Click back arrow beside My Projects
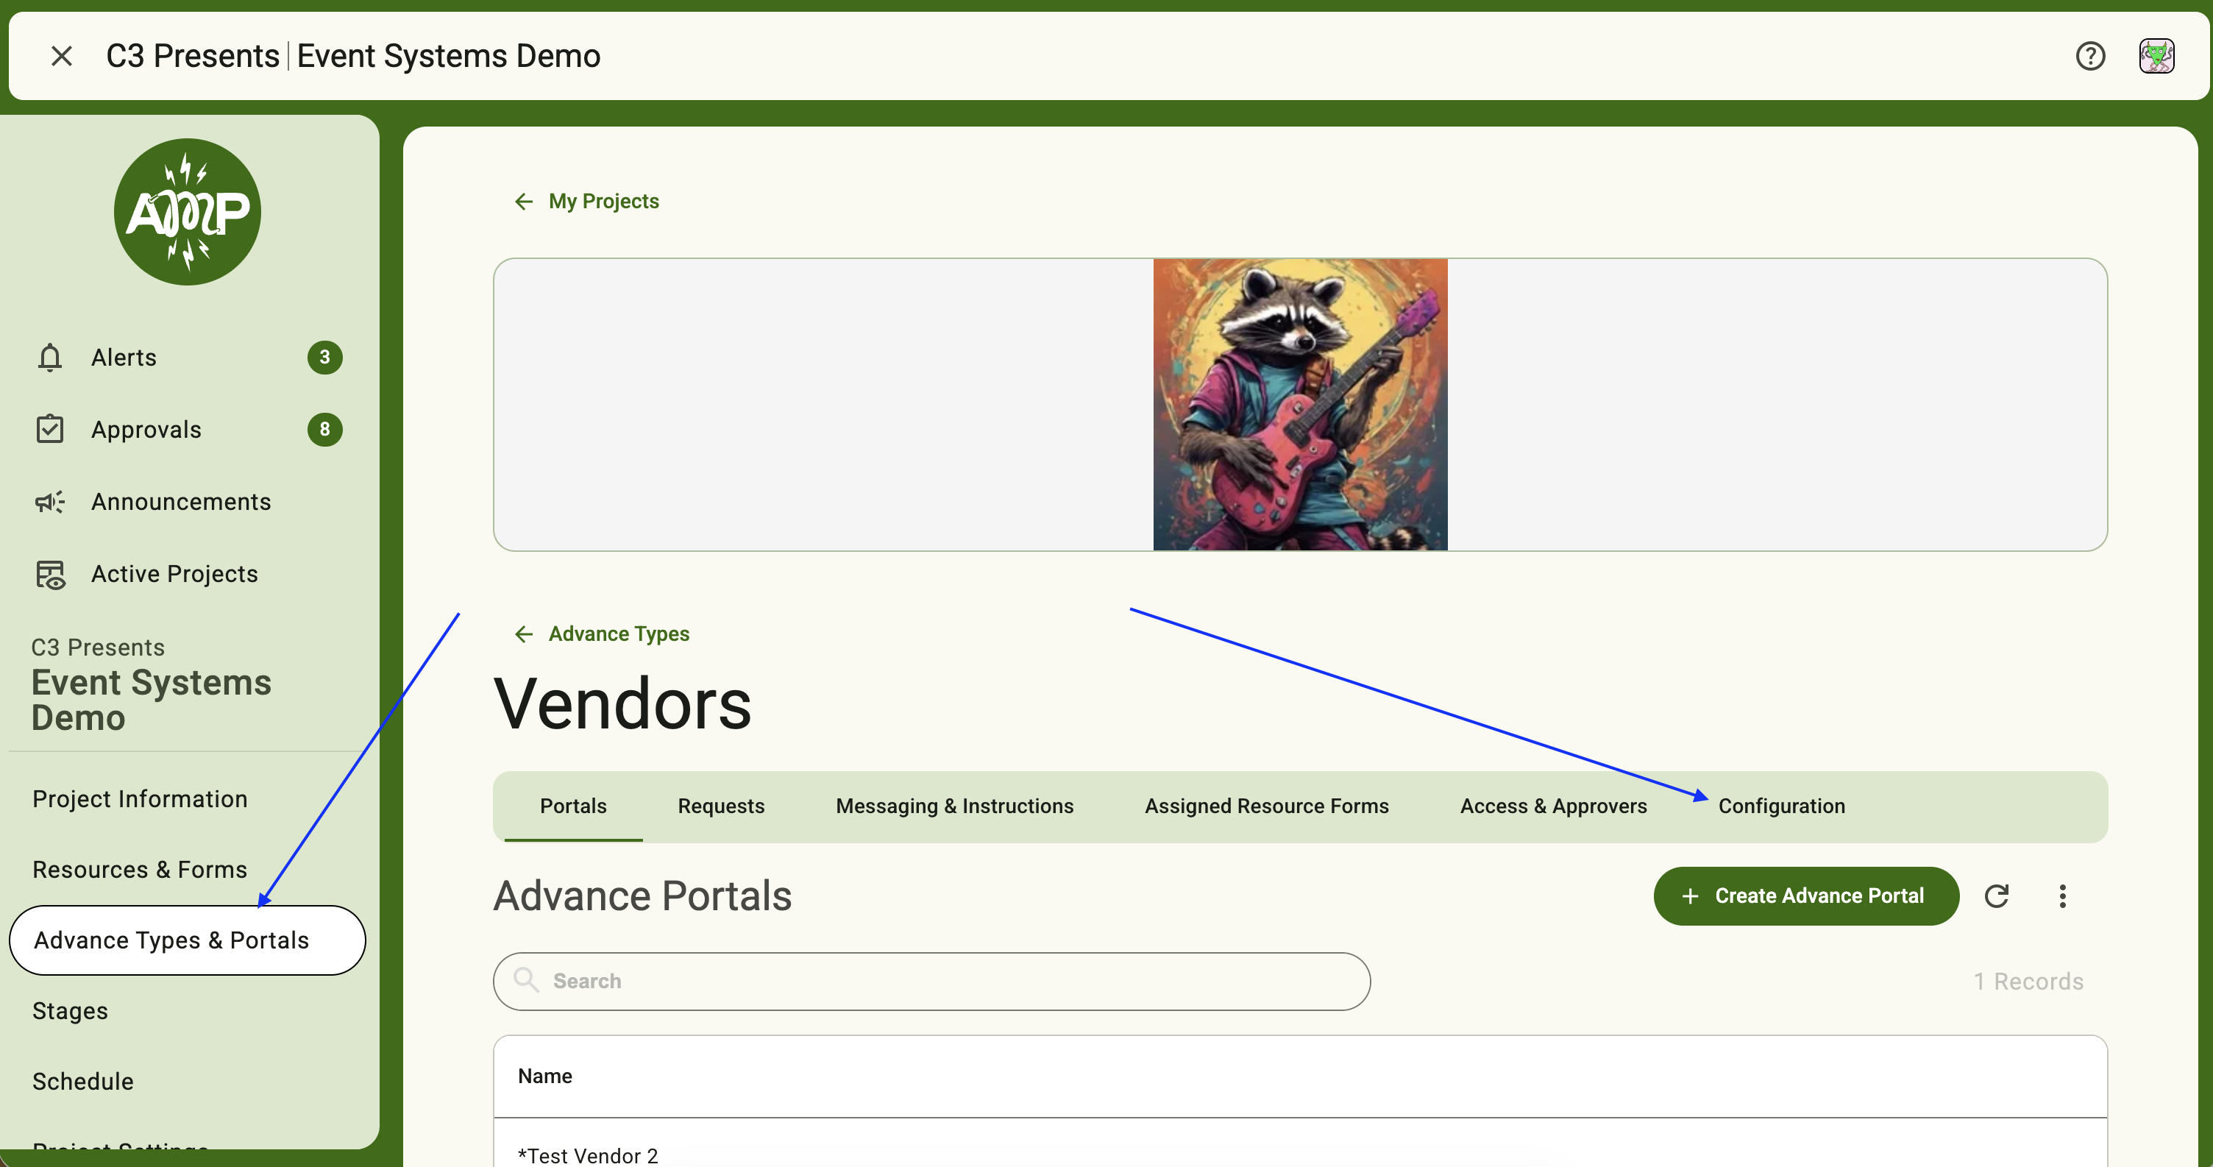 point(523,200)
